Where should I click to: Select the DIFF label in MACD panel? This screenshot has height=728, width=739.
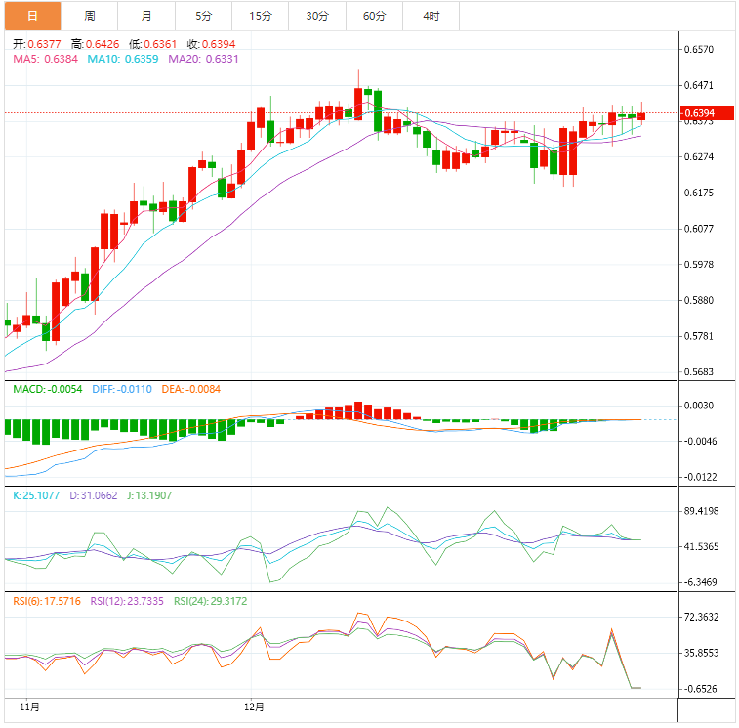point(121,390)
